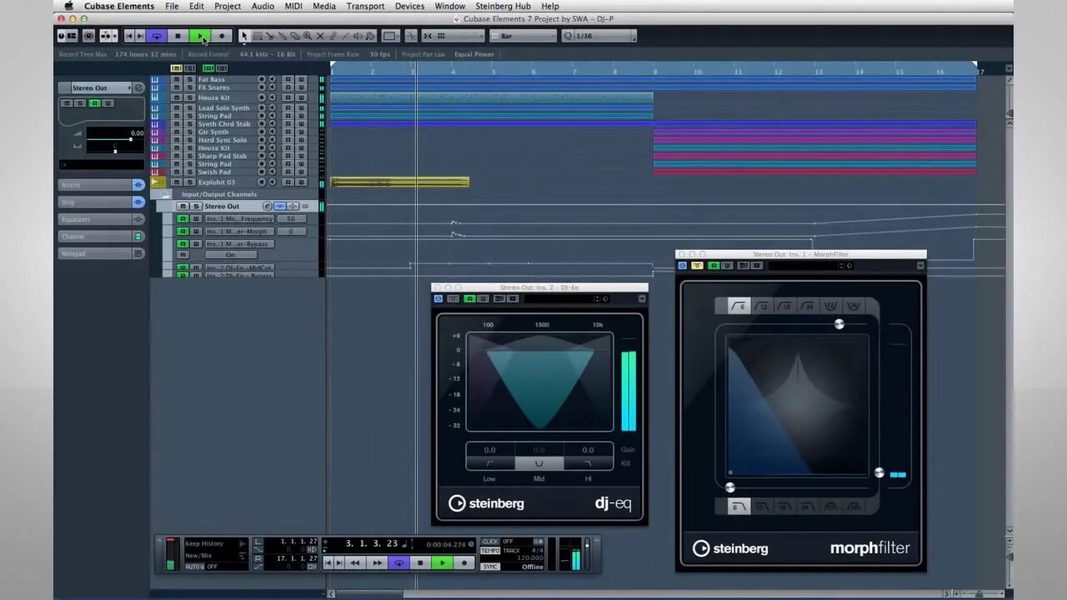Open the Transport menu

tap(365, 6)
